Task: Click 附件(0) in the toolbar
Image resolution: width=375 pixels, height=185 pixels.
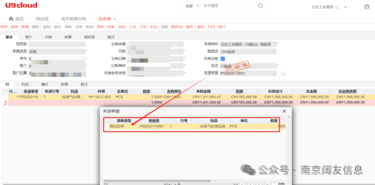Action: [x=177, y=27]
